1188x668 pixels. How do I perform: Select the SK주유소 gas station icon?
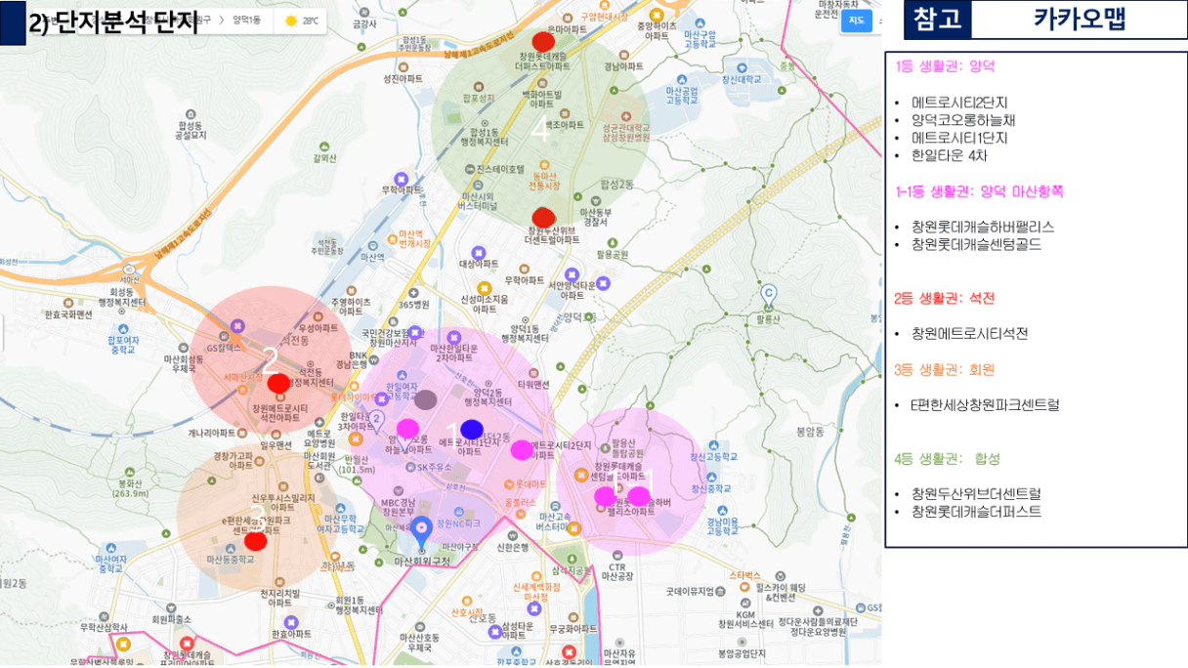tap(409, 467)
